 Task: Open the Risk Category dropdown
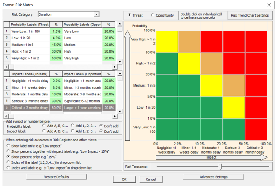point(97,14)
